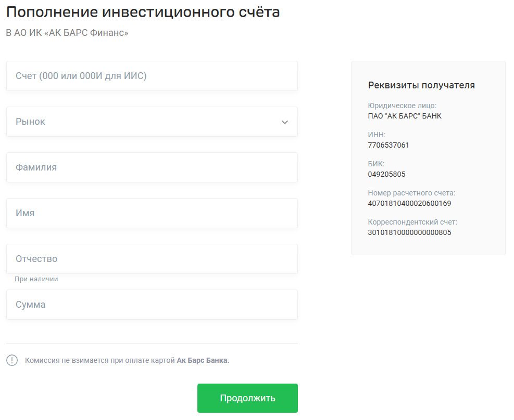The width and height of the screenshot is (514, 420).
Task: Click the корреспондентский счет number 30101810000000000805
Action: tap(409, 232)
